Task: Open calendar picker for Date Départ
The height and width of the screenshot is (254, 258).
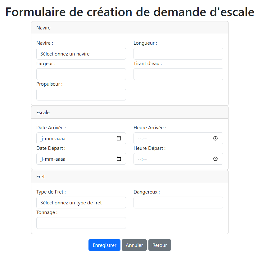Action: 119,159
